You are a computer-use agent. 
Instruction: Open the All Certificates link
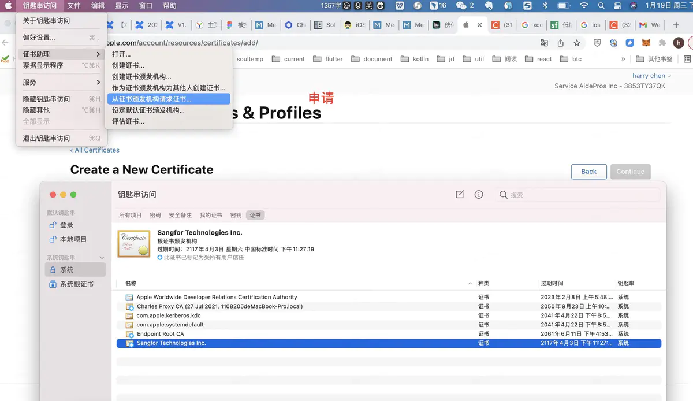(95, 150)
